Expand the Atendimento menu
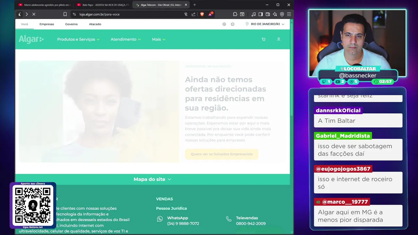The height and width of the screenshot is (235, 418). (126, 39)
